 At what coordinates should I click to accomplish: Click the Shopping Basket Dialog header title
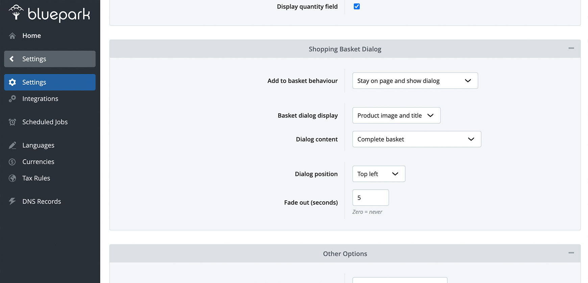(345, 49)
